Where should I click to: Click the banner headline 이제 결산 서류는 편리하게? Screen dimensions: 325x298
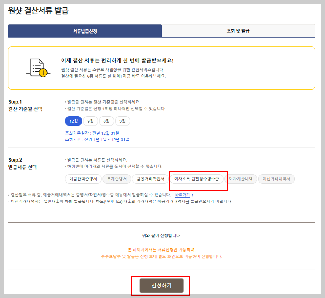(x=117, y=60)
